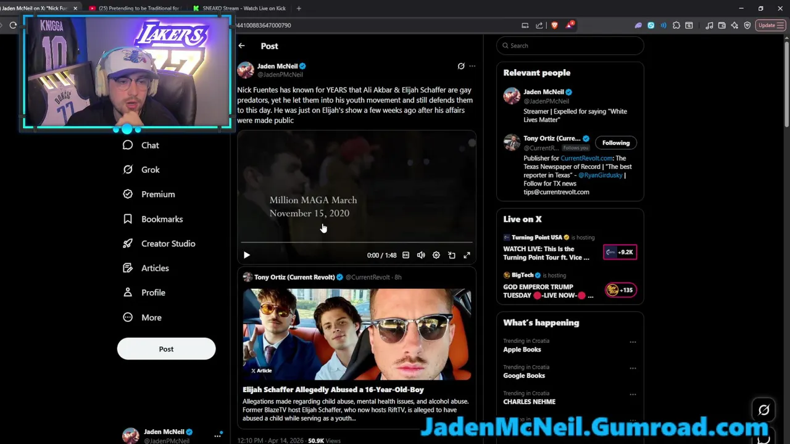This screenshot has height=444, width=790.
Task: Open more options for Apple Books trend
Action: (x=633, y=342)
